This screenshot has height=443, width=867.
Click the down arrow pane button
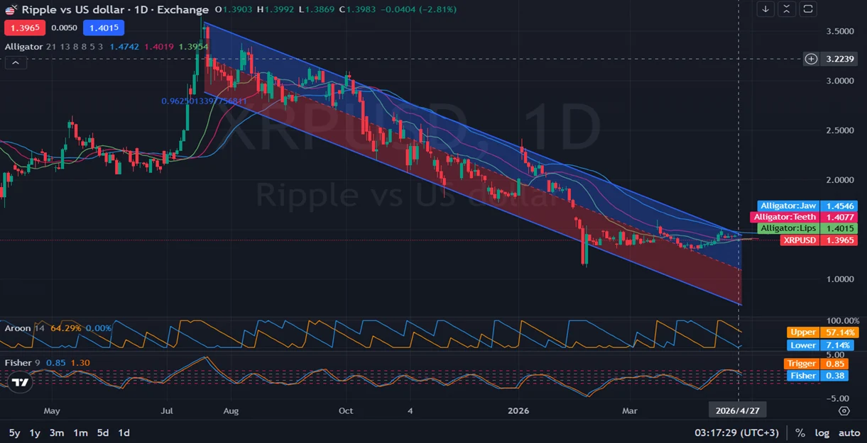click(x=765, y=9)
